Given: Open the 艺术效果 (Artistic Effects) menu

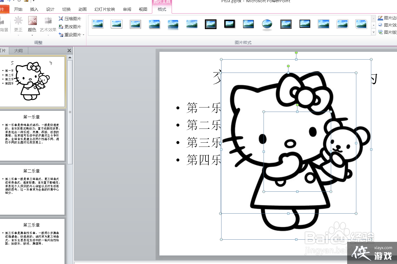Looking at the screenshot, I should (x=48, y=26).
